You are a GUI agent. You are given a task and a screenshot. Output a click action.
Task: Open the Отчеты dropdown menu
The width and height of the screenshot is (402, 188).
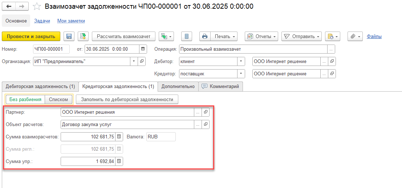tap(261, 36)
